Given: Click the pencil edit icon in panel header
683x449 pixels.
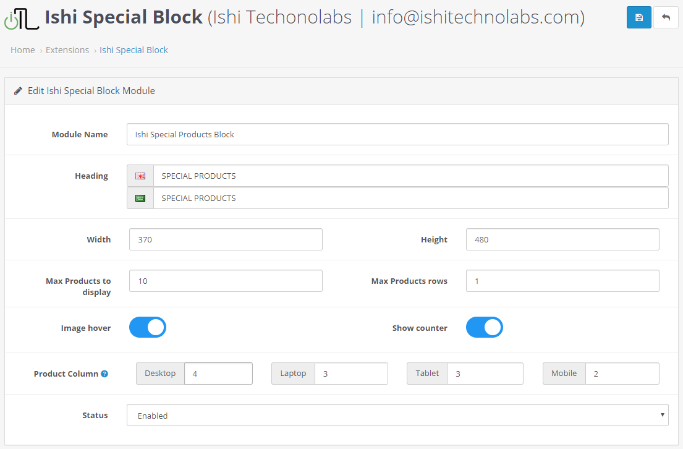Looking at the screenshot, I should (x=19, y=91).
